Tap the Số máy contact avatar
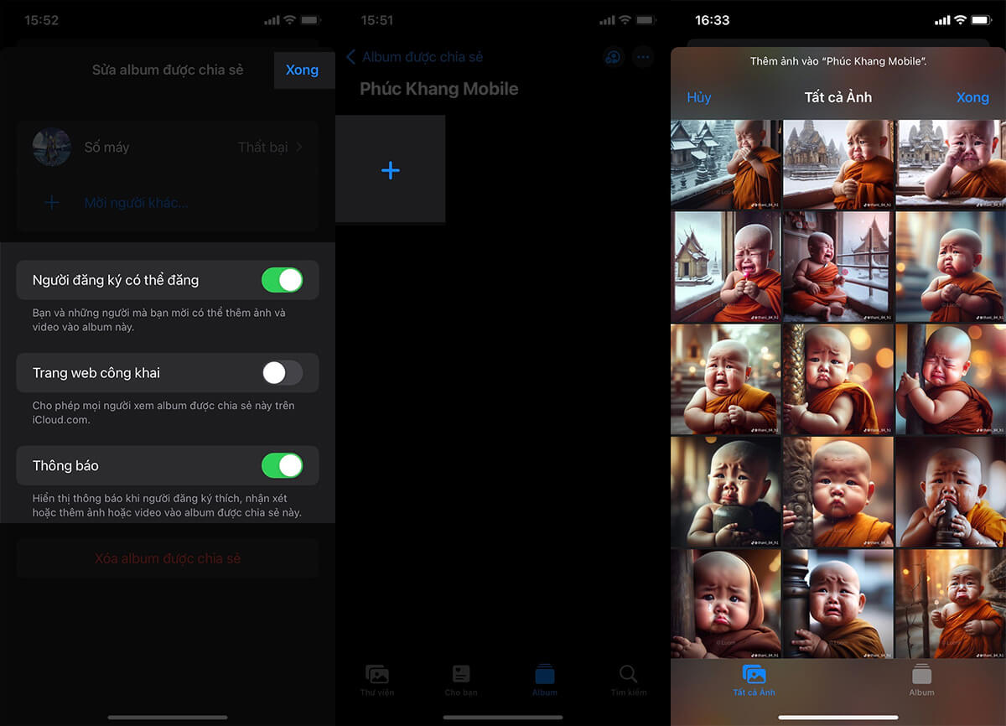The height and width of the screenshot is (726, 1006). click(x=52, y=147)
